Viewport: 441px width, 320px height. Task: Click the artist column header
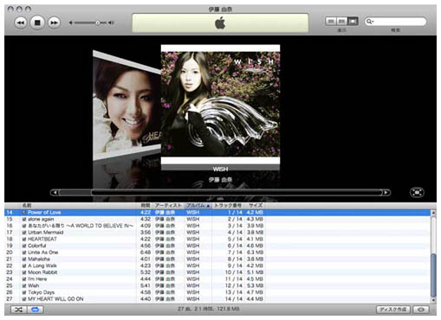168,205
